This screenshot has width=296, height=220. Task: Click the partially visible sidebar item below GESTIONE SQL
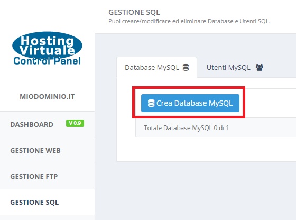(x=47, y=217)
